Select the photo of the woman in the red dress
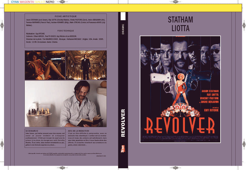246x170 pixels. click(45, 65)
